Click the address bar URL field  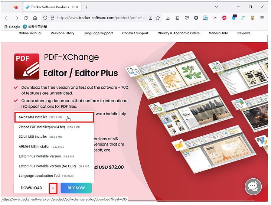[102, 18]
